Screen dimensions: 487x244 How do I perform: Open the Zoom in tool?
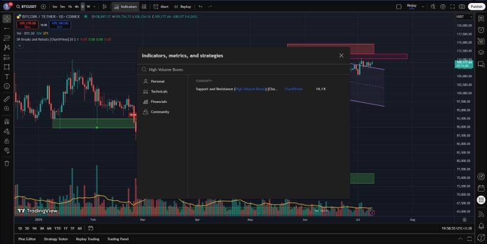point(7,109)
